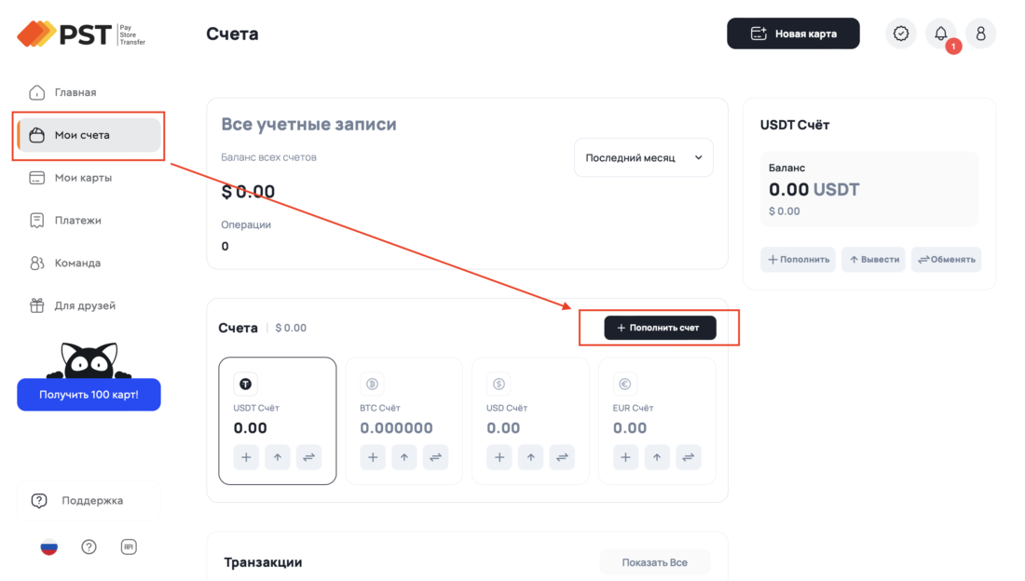Navigate to Главная page
The width and height of the screenshot is (1025, 581).
(75, 92)
